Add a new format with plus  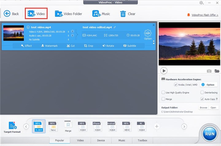pyautogui.click(x=157, y=126)
